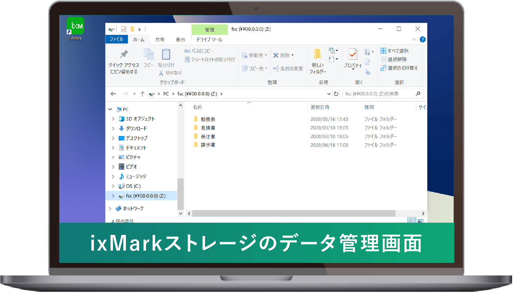The image size is (513, 293).
Task: Collapse the ribbon with the chevron
Action: pos(414,40)
